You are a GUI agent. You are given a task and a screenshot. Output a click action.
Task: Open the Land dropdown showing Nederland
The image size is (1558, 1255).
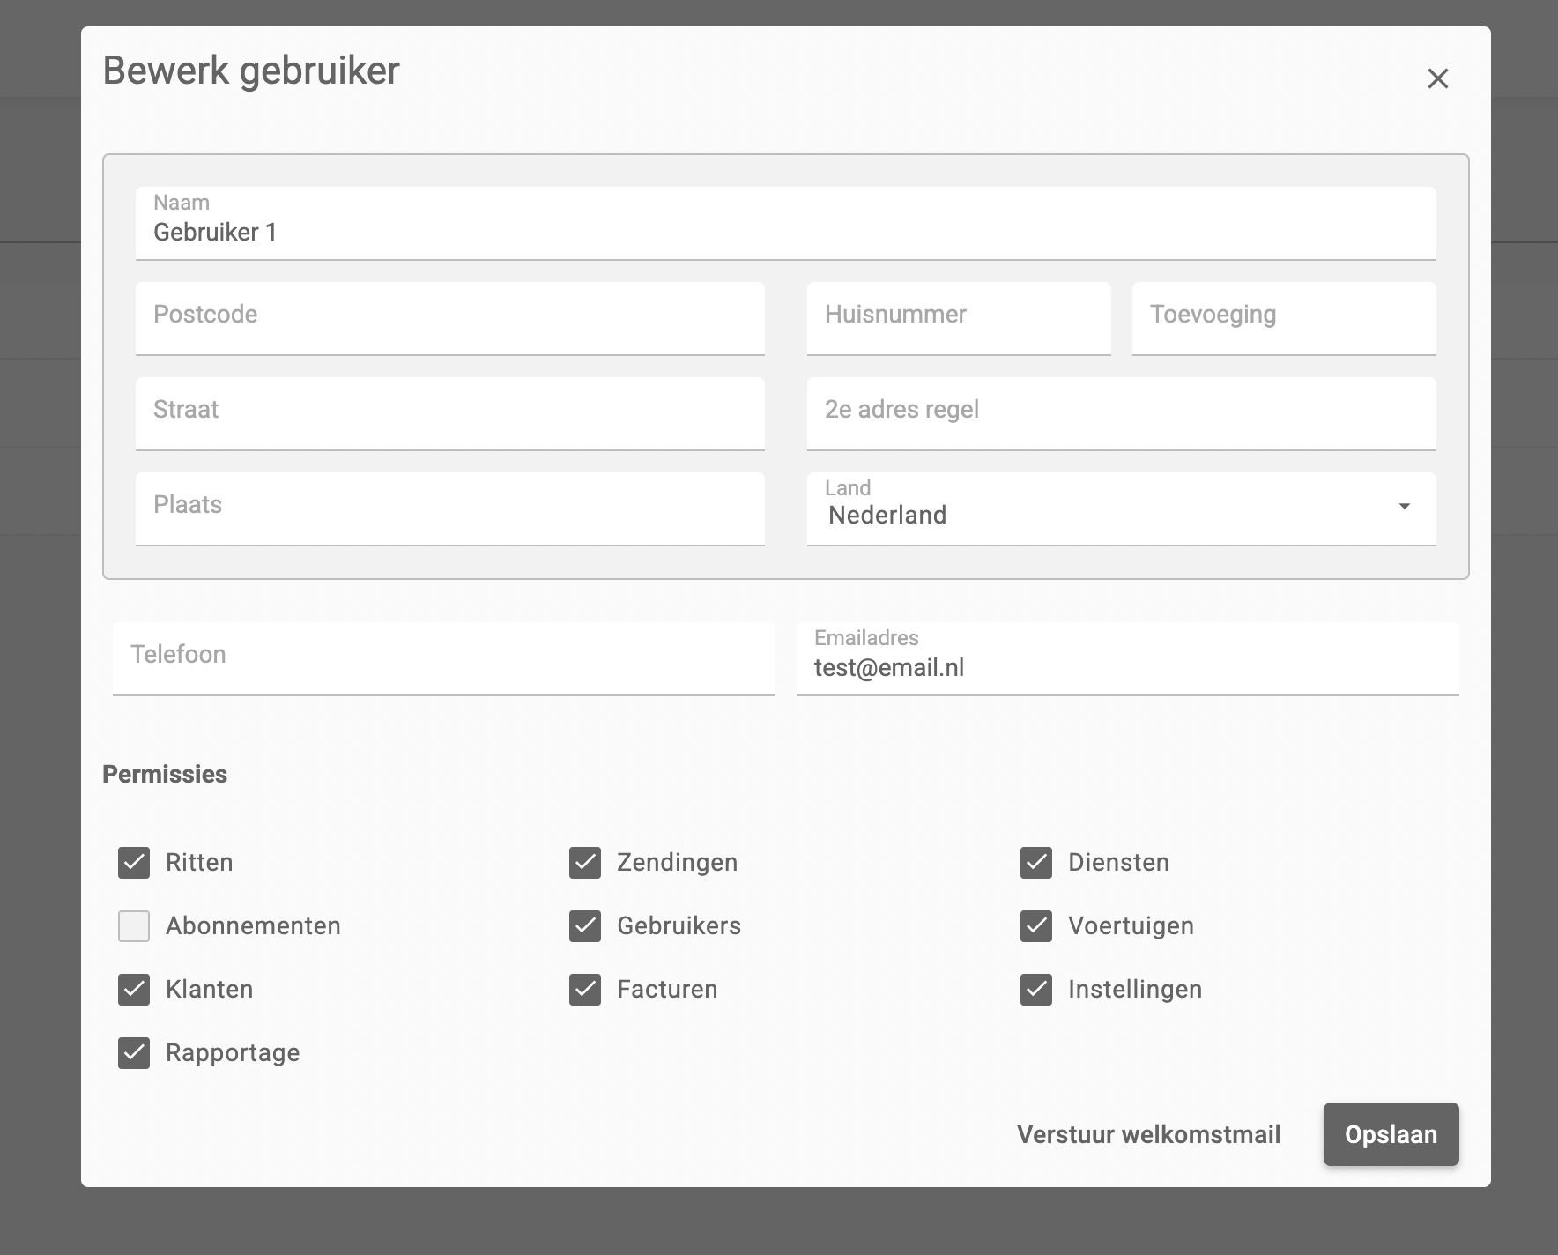tap(1121, 509)
